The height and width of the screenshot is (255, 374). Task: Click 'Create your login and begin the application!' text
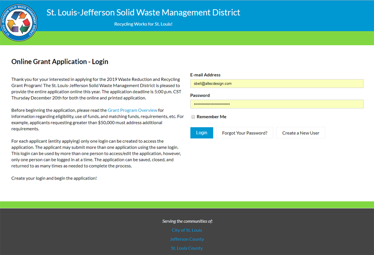(54, 178)
